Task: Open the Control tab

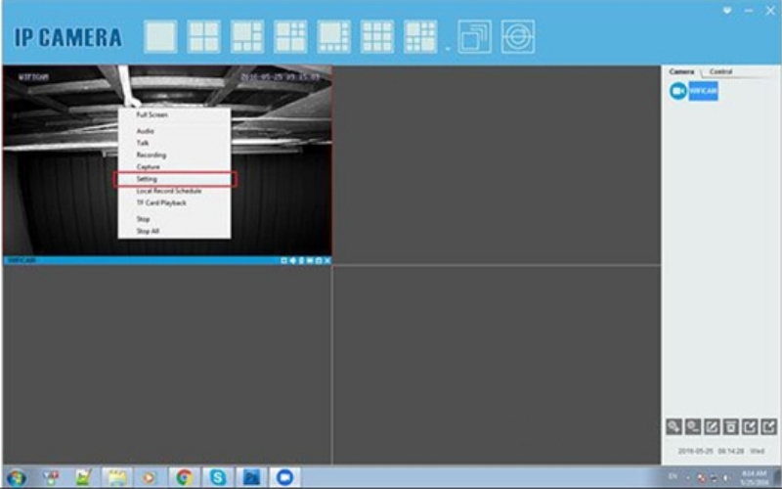Action: pos(721,72)
